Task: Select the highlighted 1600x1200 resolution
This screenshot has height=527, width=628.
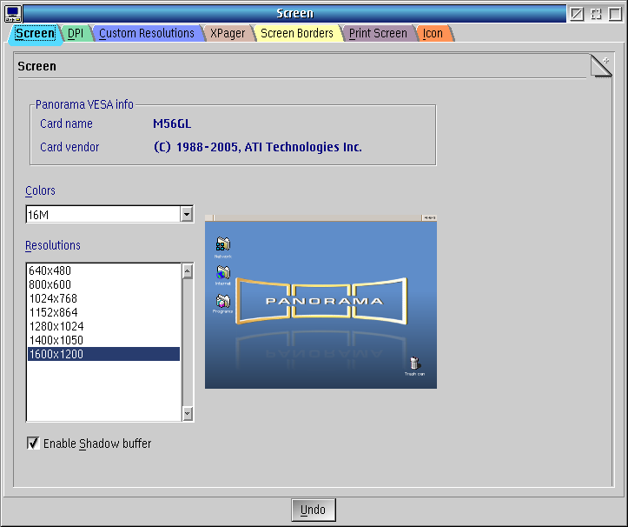Action: (103, 354)
